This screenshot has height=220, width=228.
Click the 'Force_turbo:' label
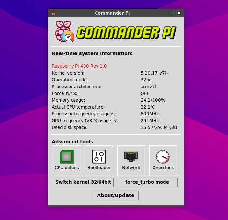[65, 93]
